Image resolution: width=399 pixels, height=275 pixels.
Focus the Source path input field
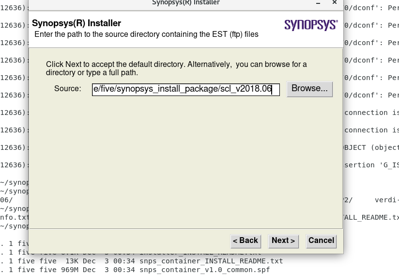[186, 89]
